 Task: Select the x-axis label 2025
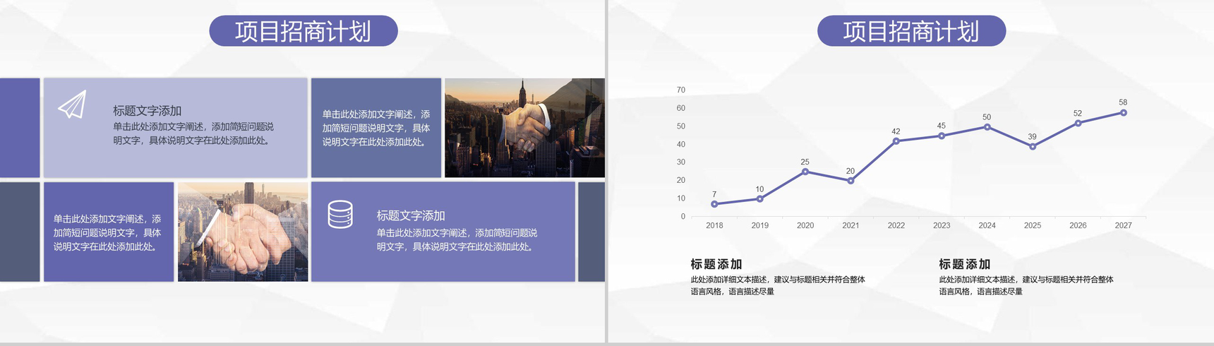[1033, 225]
